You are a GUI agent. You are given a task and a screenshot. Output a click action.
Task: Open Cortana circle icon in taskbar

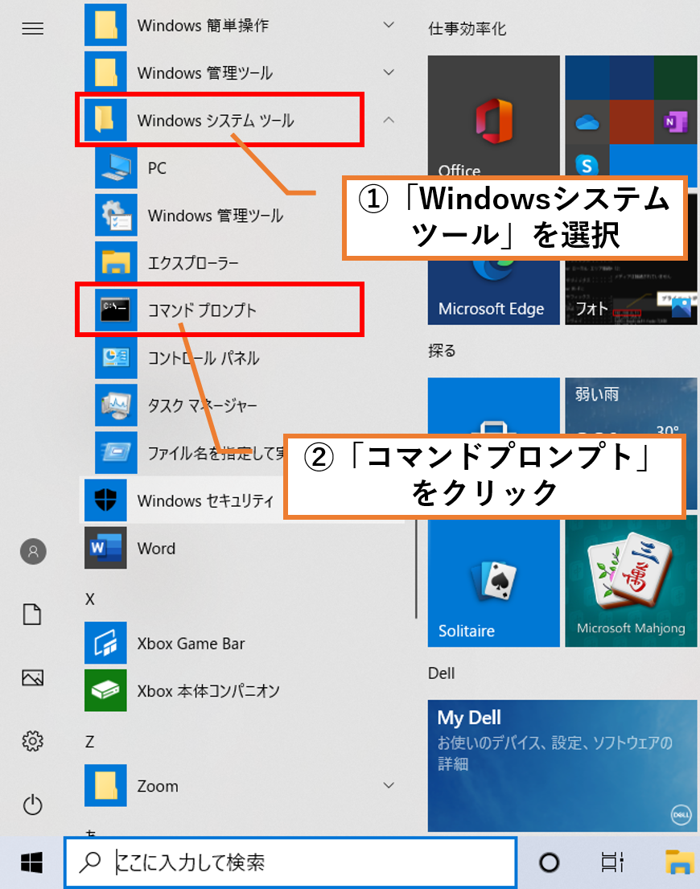tap(549, 863)
